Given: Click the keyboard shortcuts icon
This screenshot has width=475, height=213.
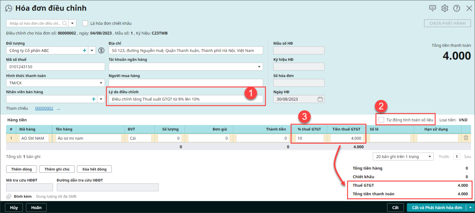Looking at the screenshot, I should point(433,8).
